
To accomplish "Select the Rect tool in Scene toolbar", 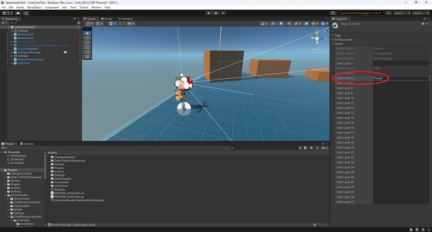I will coord(87,52).
